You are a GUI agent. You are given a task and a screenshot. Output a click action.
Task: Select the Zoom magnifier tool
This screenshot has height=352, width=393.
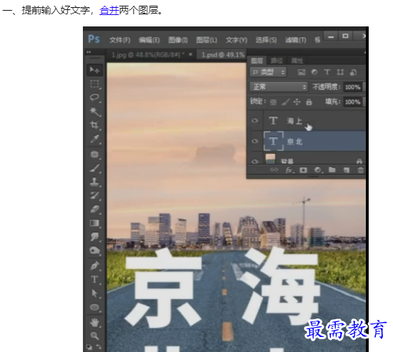click(94, 336)
